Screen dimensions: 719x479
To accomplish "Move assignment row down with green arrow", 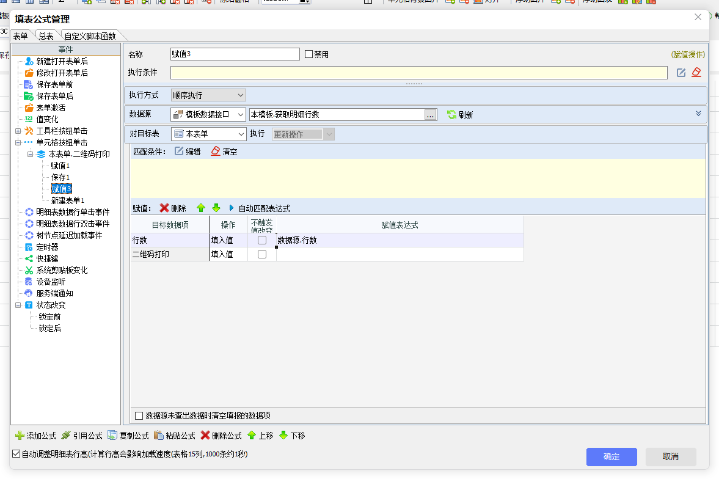I will click(x=216, y=208).
